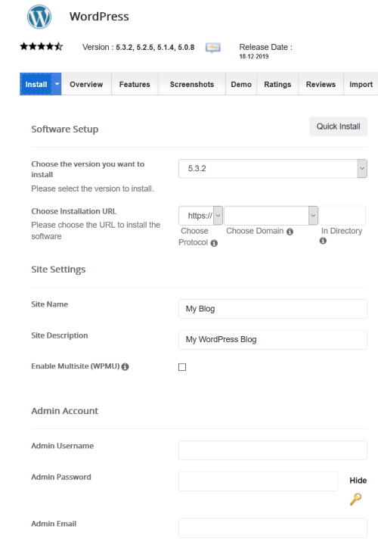The width and height of the screenshot is (378, 542).
Task: Go to the Ratings tab
Action: (277, 84)
